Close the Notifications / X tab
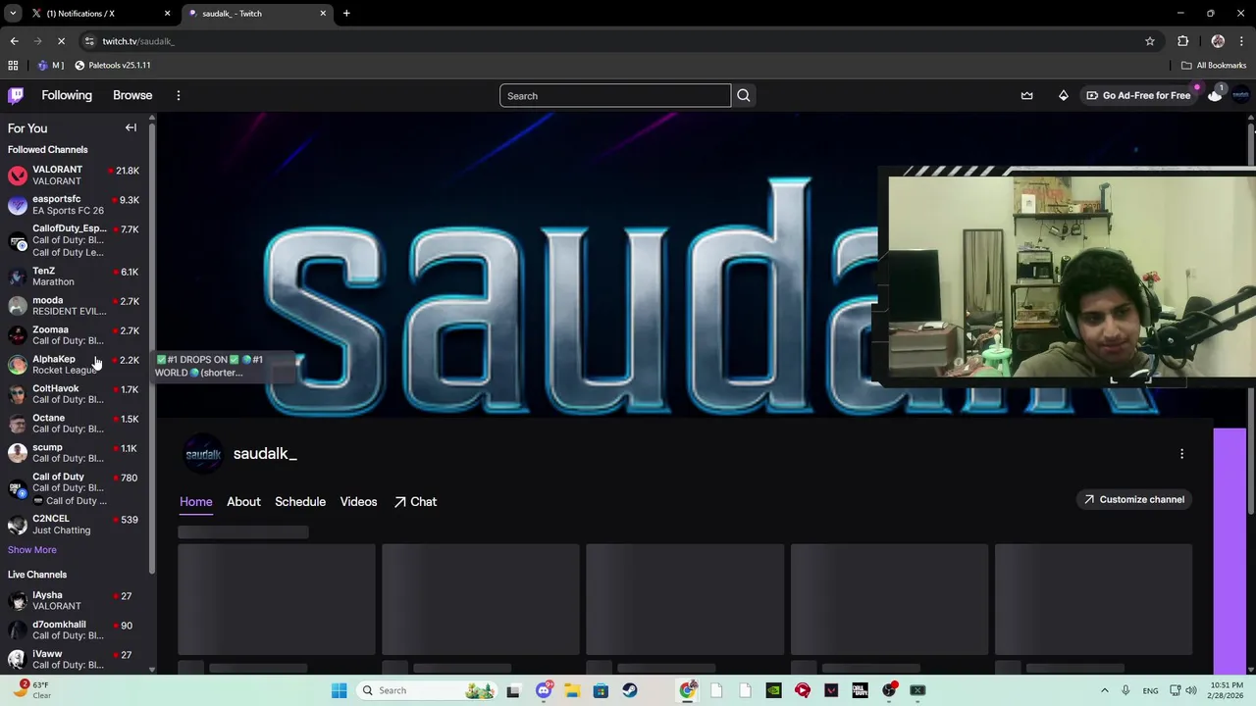The width and height of the screenshot is (1256, 706). pos(167,14)
